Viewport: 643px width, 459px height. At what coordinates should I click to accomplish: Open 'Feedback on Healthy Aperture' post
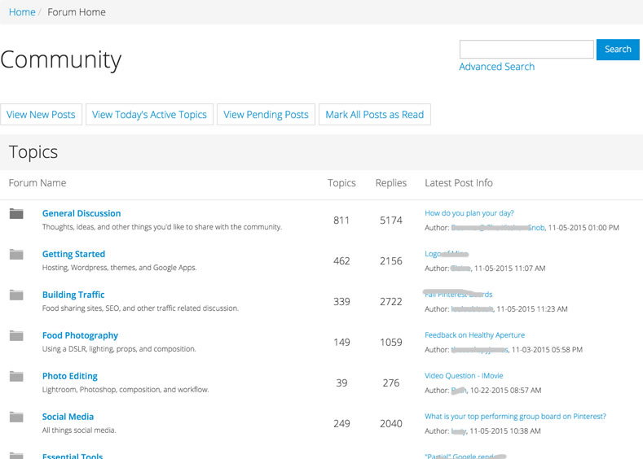click(x=474, y=335)
